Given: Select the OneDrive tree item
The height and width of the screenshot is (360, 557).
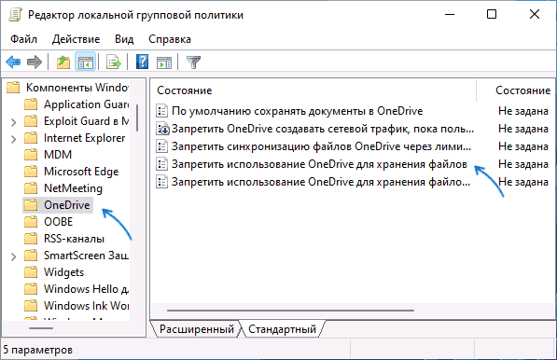Looking at the screenshot, I should [x=67, y=205].
